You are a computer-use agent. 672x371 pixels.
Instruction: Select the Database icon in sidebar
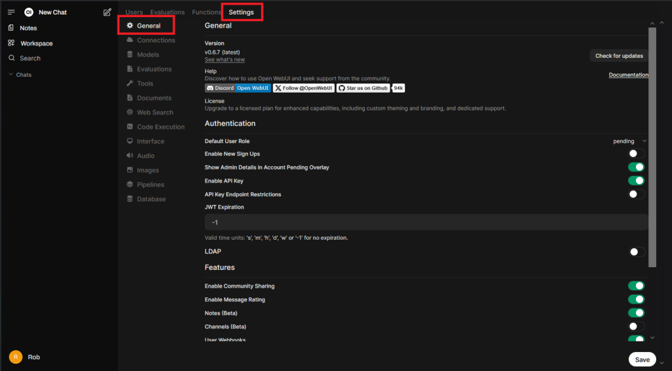pyautogui.click(x=130, y=200)
